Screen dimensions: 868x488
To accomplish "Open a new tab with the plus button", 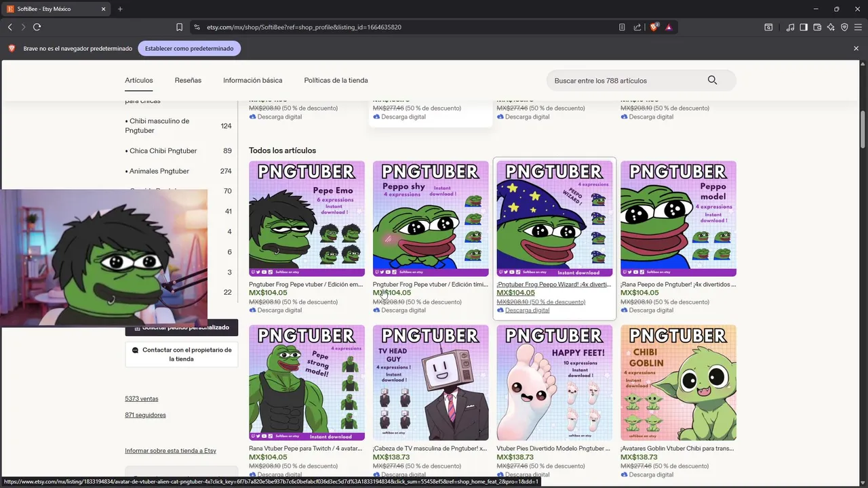I will click(x=120, y=9).
